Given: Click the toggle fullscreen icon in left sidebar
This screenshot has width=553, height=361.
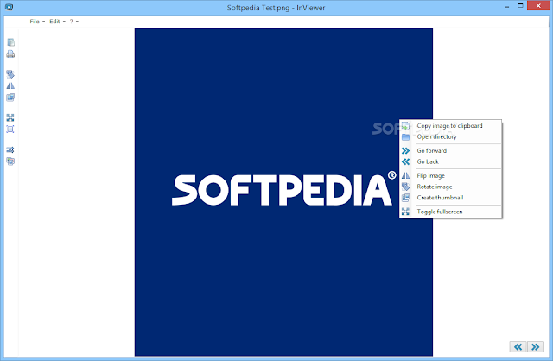Looking at the screenshot, I should tap(10, 117).
